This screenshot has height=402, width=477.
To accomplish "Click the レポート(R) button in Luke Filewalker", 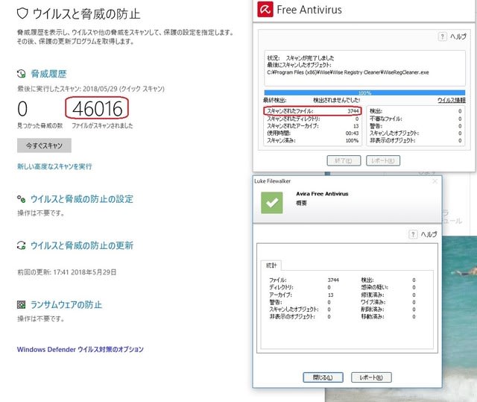I will coord(371,377).
